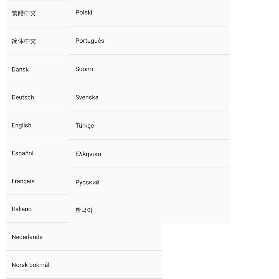The image size is (279, 279).
Task: Select Dansk as the language
Action: (x=20, y=69)
